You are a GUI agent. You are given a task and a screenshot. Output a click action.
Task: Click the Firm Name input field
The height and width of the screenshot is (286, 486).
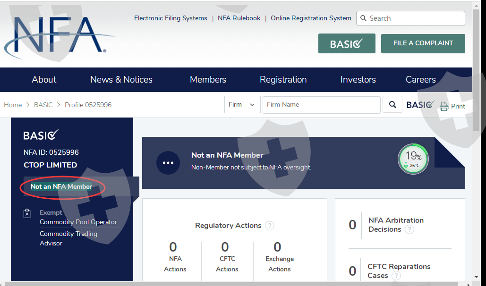321,105
